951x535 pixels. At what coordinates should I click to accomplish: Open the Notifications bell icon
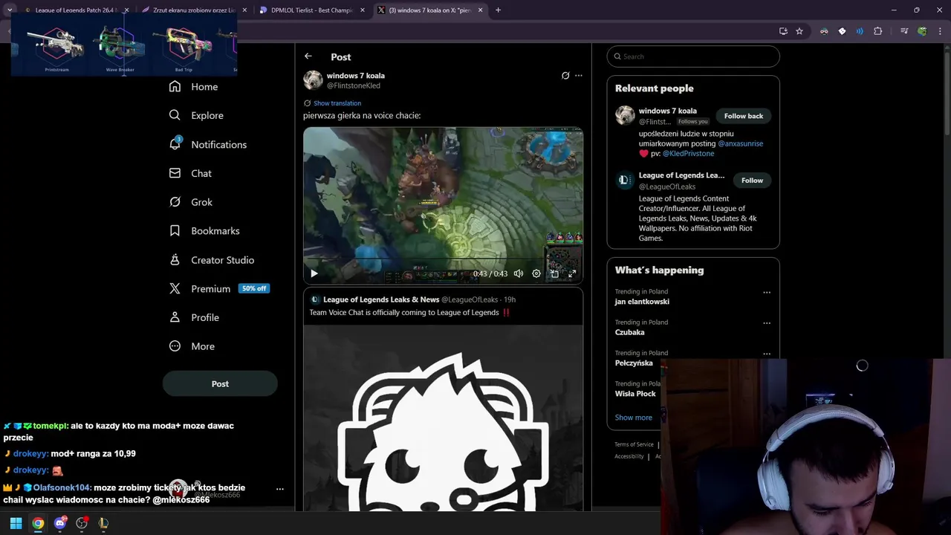(175, 143)
